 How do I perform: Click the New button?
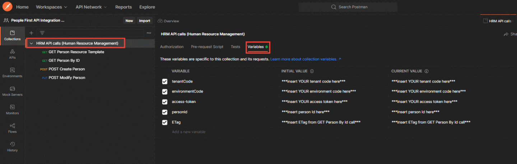(x=129, y=21)
